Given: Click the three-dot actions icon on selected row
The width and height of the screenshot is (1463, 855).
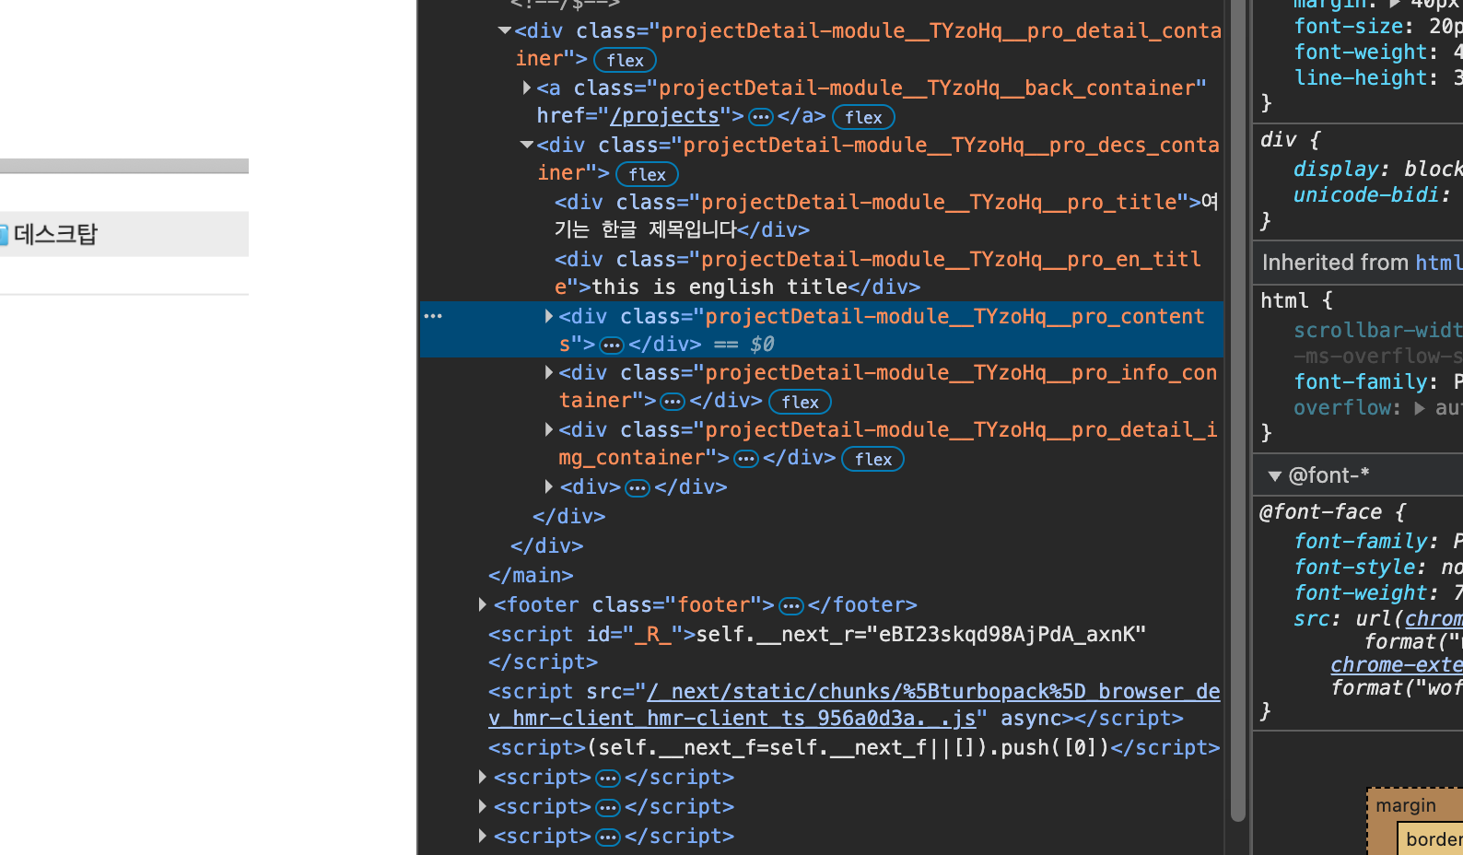Looking at the screenshot, I should [433, 316].
